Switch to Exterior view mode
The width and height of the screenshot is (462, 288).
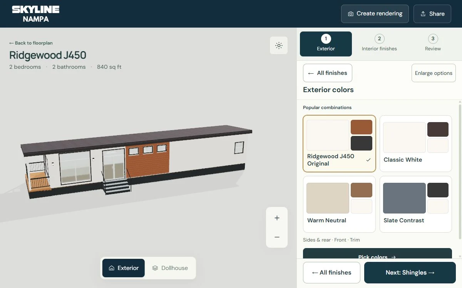[x=124, y=268]
